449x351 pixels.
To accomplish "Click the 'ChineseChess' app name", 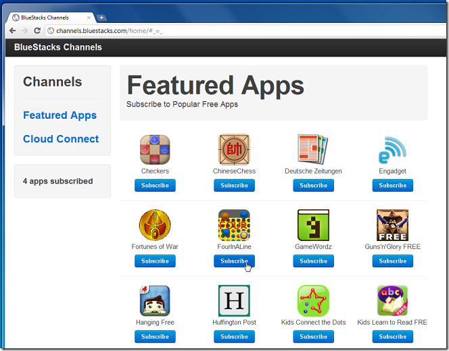I will pyautogui.click(x=234, y=171).
